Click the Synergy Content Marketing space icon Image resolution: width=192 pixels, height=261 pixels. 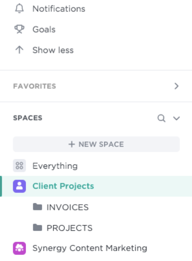pyautogui.click(x=19, y=248)
